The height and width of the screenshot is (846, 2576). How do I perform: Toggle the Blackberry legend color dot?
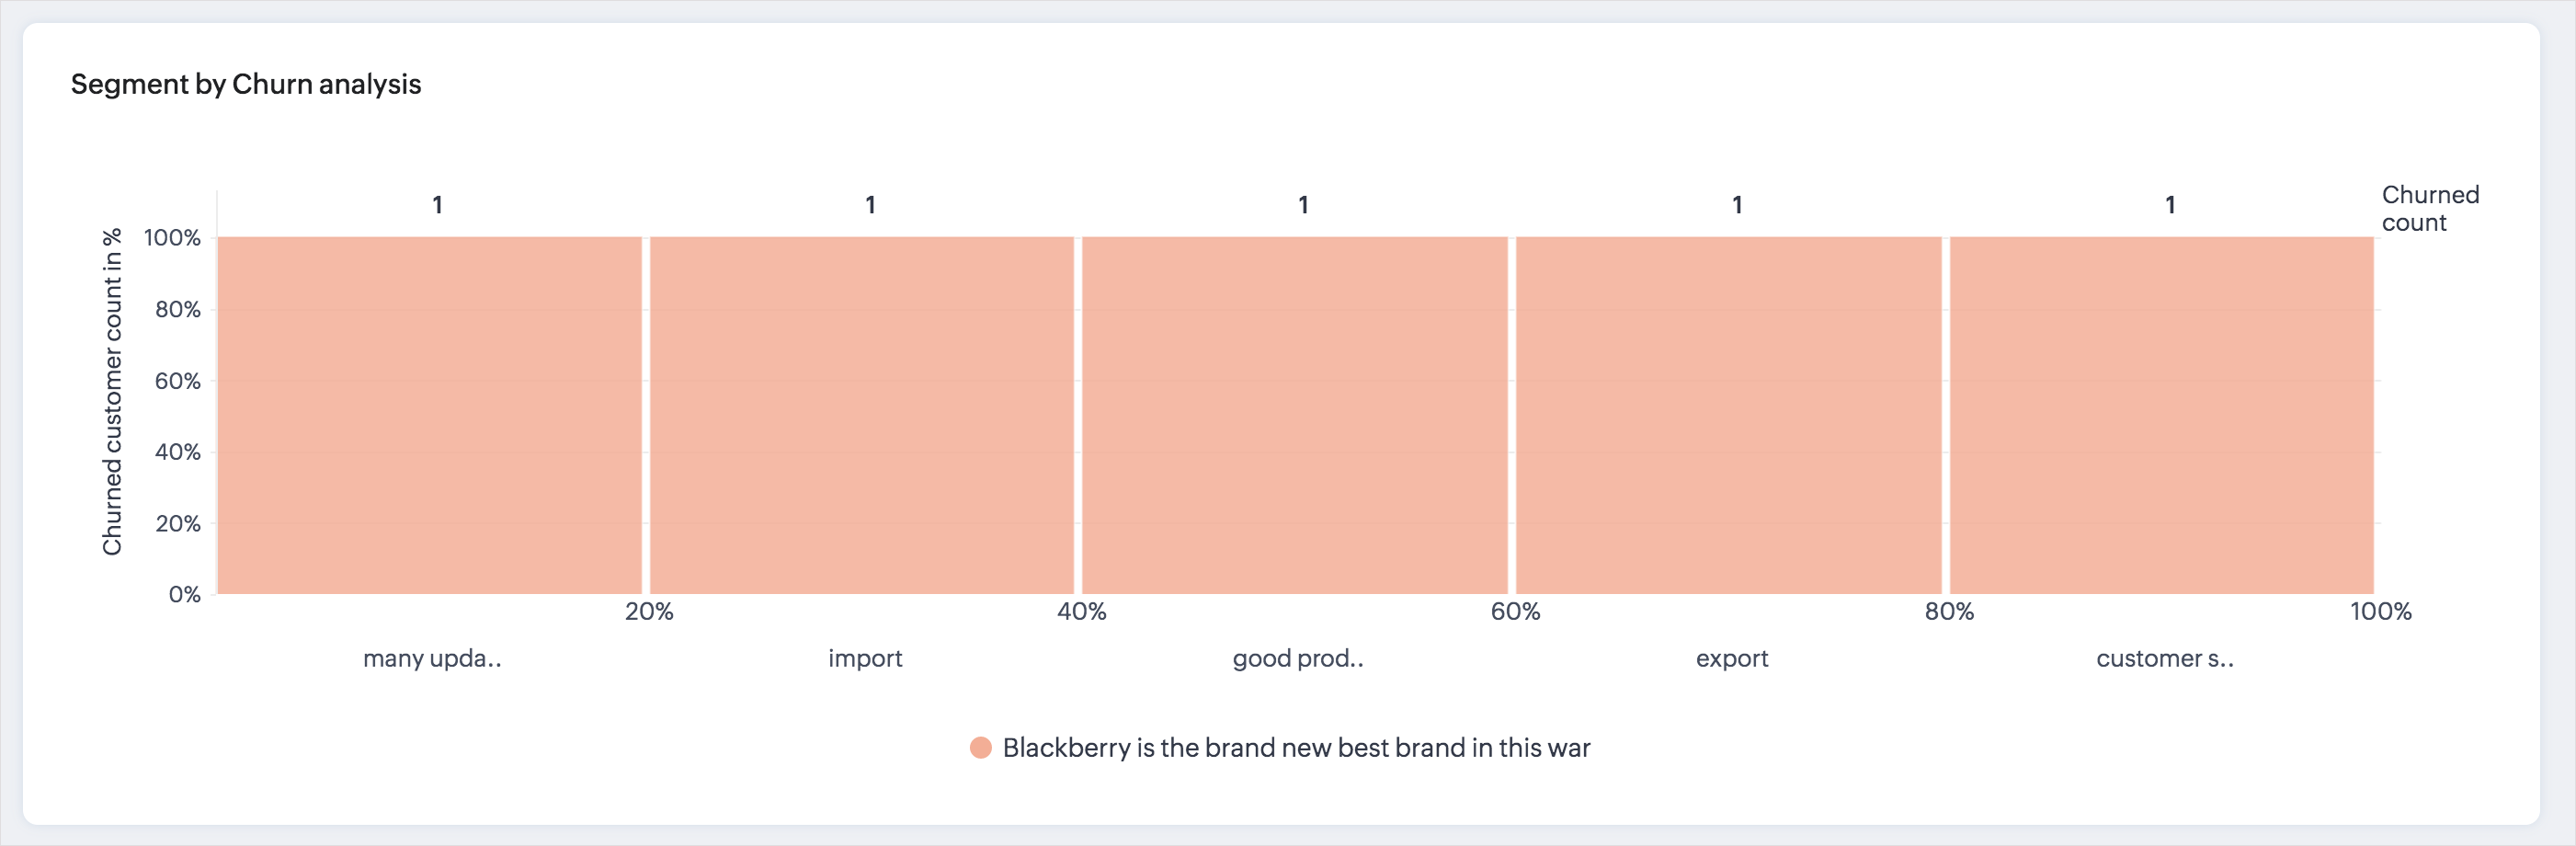pyautogui.click(x=981, y=748)
